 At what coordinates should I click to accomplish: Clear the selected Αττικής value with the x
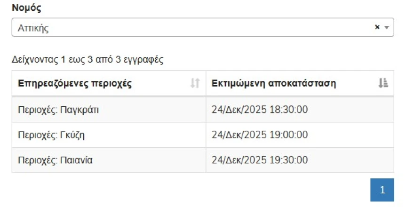click(377, 27)
